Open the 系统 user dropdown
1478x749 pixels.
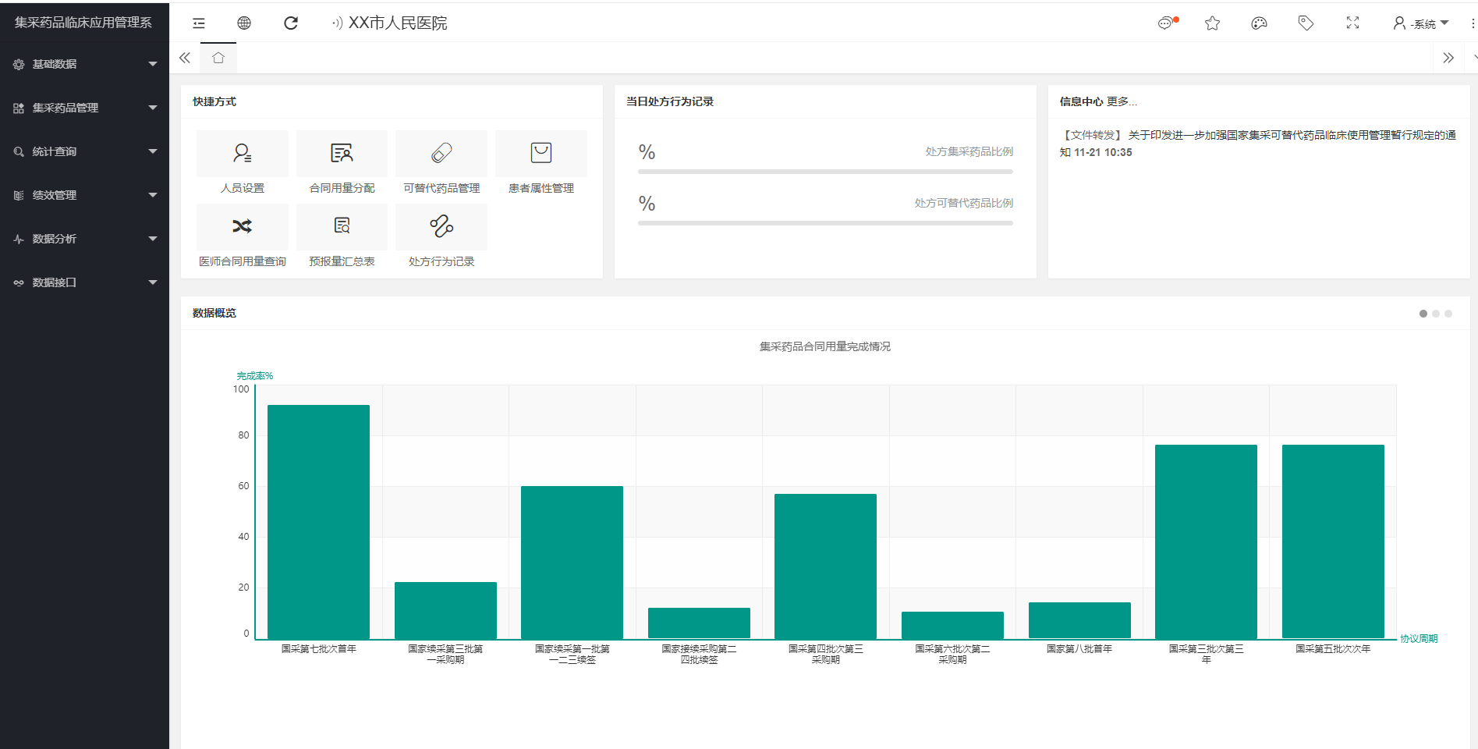pyautogui.click(x=1421, y=23)
